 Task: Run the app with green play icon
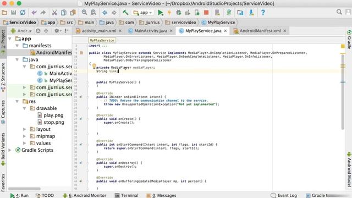coord(160,13)
